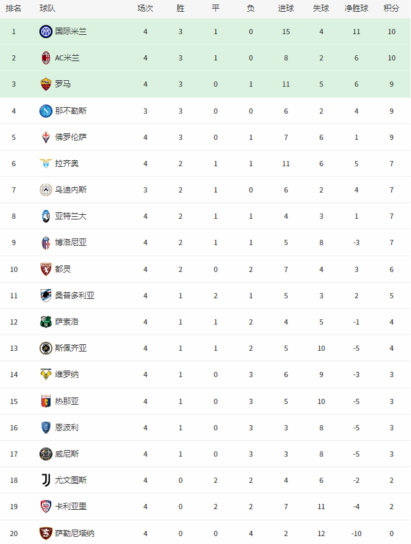This screenshot has width=411, height=544.
Task: Open the 萨勒尼塔纳 team name
Action: (75, 533)
